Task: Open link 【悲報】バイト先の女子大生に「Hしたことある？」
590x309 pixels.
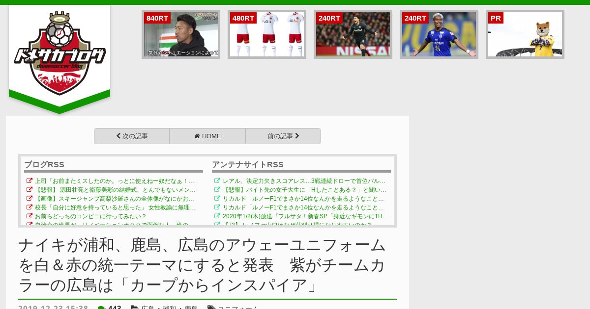Action: [304, 190]
